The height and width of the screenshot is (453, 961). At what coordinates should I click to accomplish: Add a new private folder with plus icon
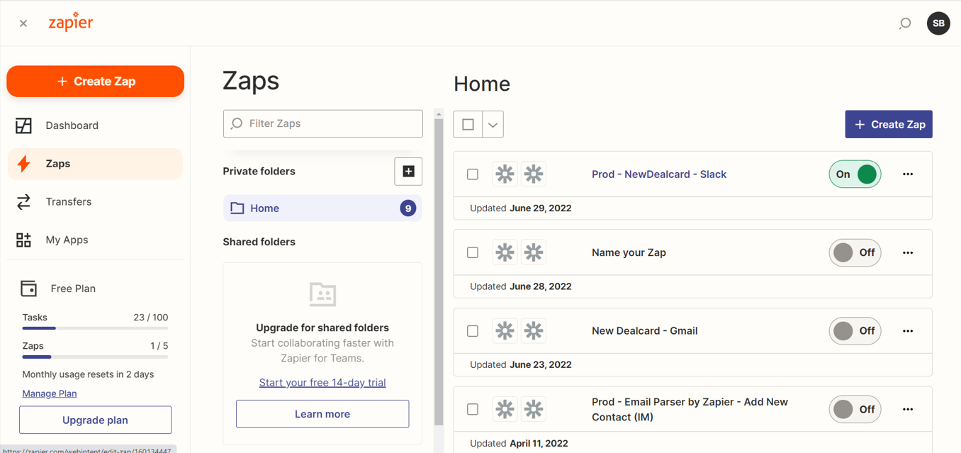408,172
